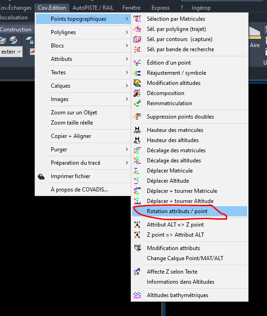The image size is (267, 316).
Task: Open the Ingérop menu
Action: click(x=201, y=8)
